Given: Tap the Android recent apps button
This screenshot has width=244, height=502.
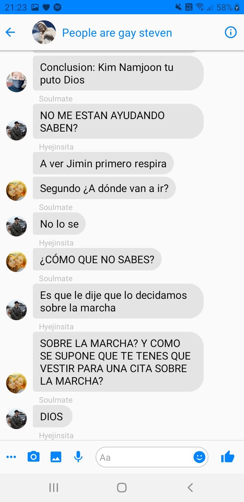Looking at the screenshot, I should point(54,488).
